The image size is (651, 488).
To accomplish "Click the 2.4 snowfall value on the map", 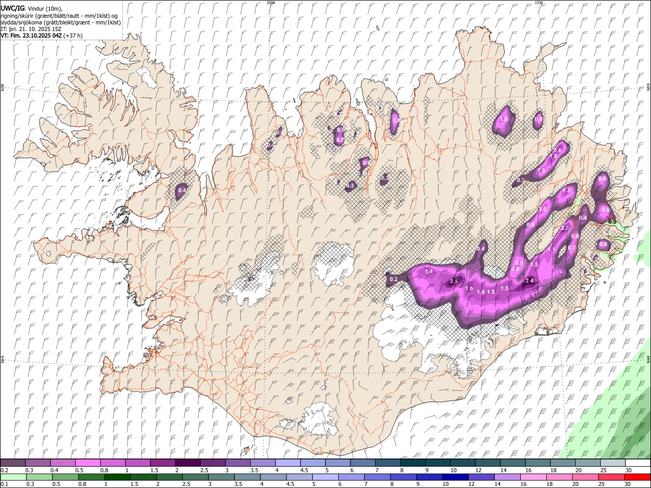I will click(529, 281).
